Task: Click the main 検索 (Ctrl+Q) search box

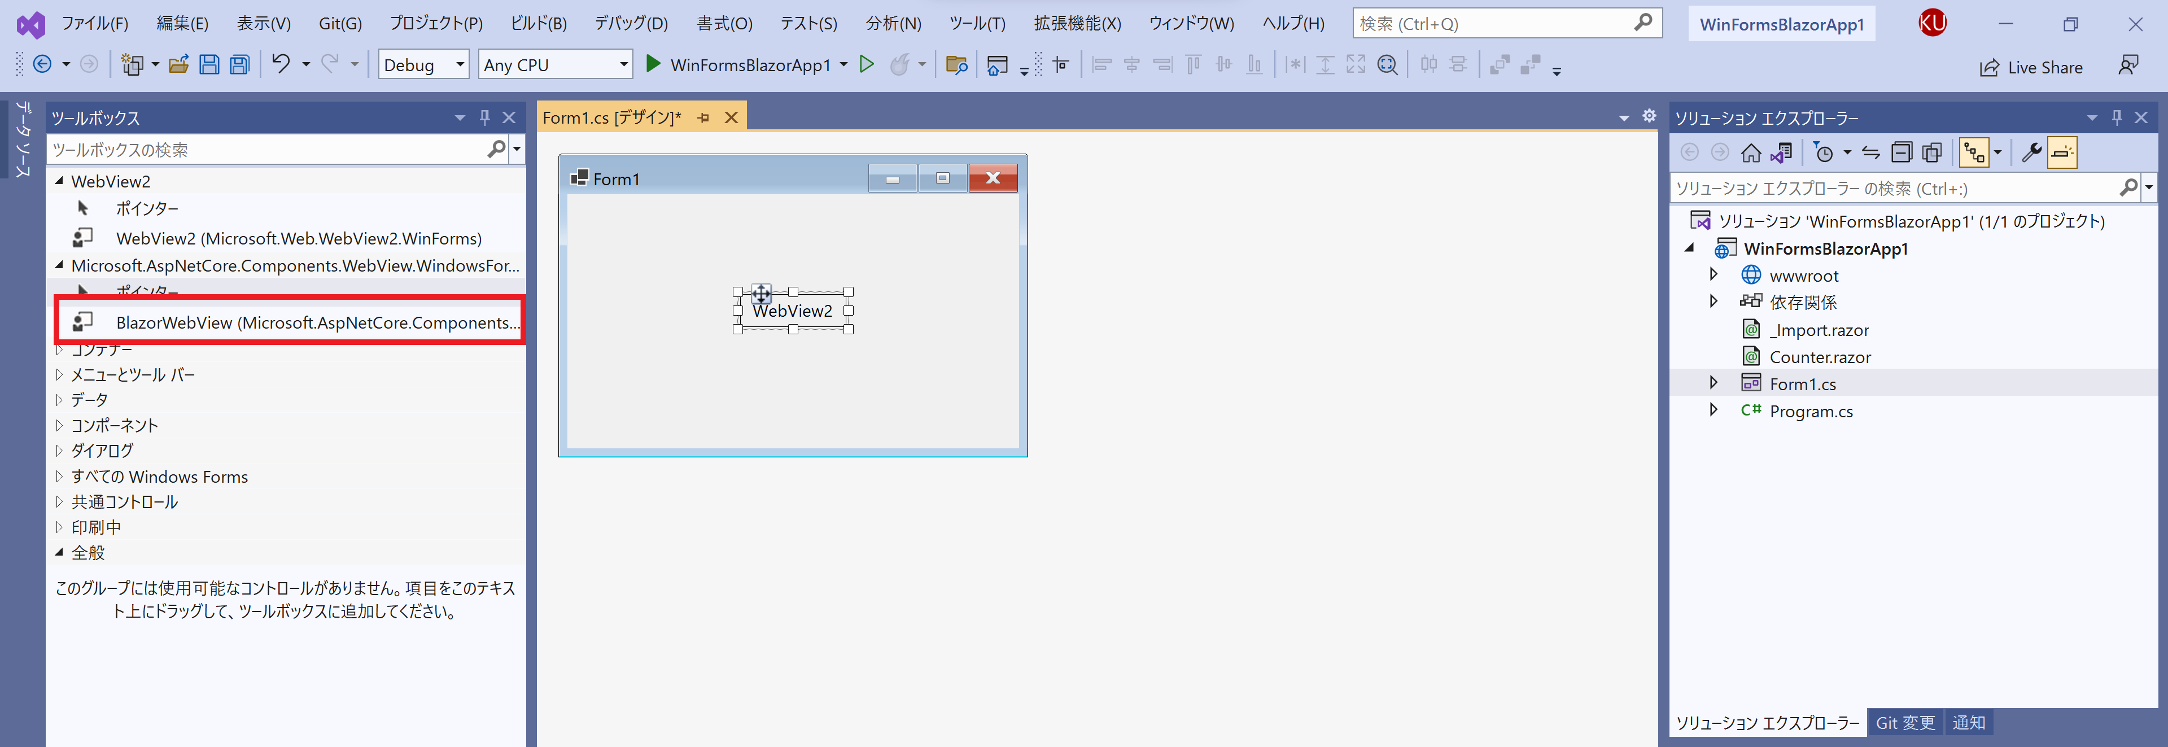Action: point(1506,24)
